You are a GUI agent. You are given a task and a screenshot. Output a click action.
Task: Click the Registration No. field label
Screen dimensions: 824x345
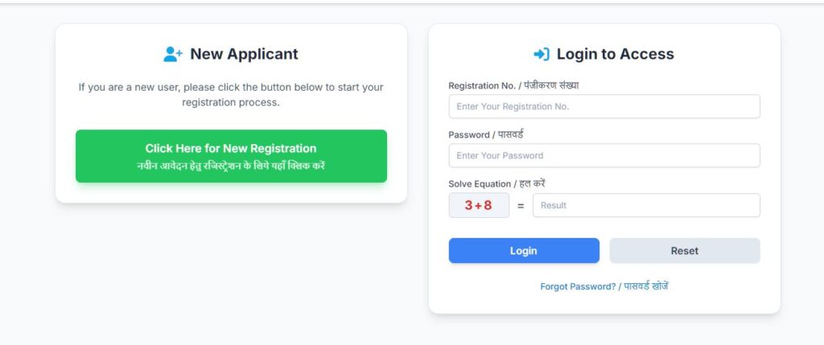click(x=480, y=85)
